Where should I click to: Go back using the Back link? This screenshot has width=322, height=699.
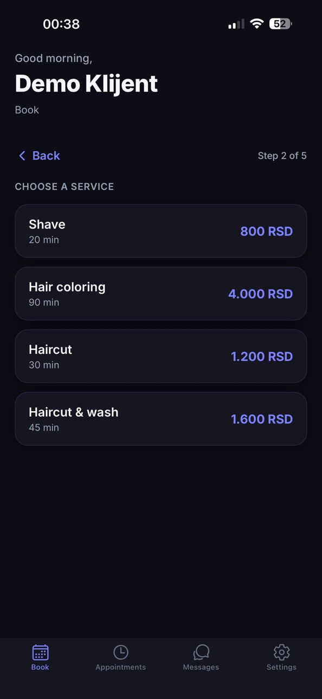pyautogui.click(x=46, y=156)
